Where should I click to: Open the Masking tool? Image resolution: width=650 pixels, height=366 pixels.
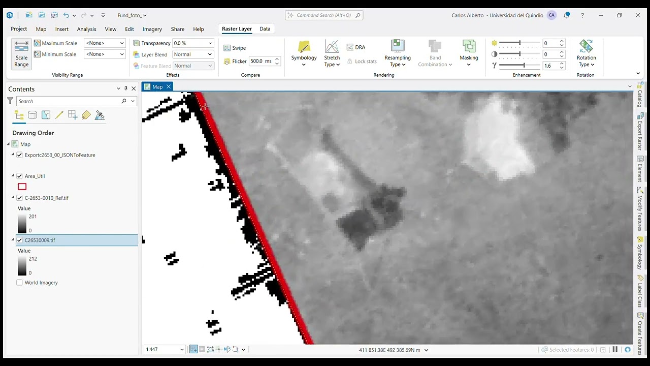point(469,53)
